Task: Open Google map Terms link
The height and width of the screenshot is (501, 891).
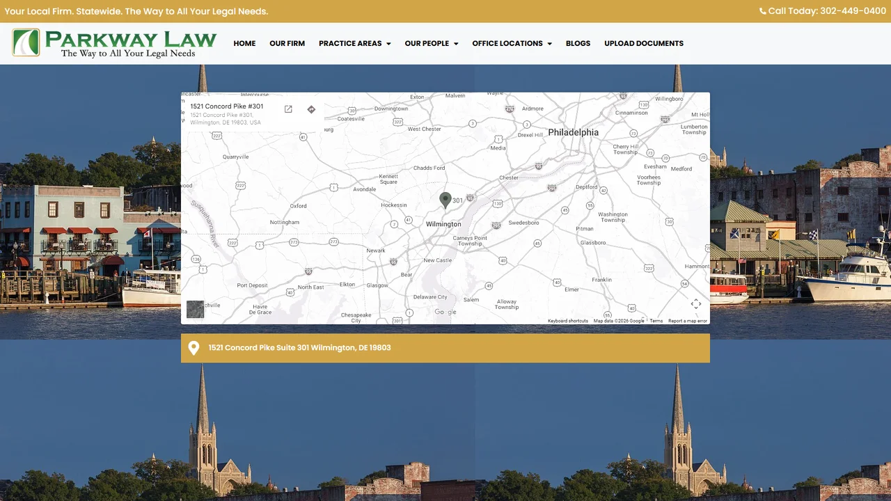Action: click(656, 321)
